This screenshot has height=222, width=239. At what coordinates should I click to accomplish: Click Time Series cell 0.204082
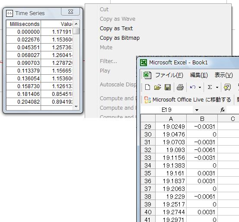tap(24, 102)
